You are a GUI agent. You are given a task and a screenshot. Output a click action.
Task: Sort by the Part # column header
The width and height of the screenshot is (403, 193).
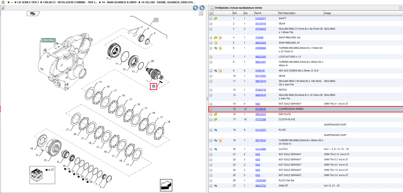click(x=258, y=13)
